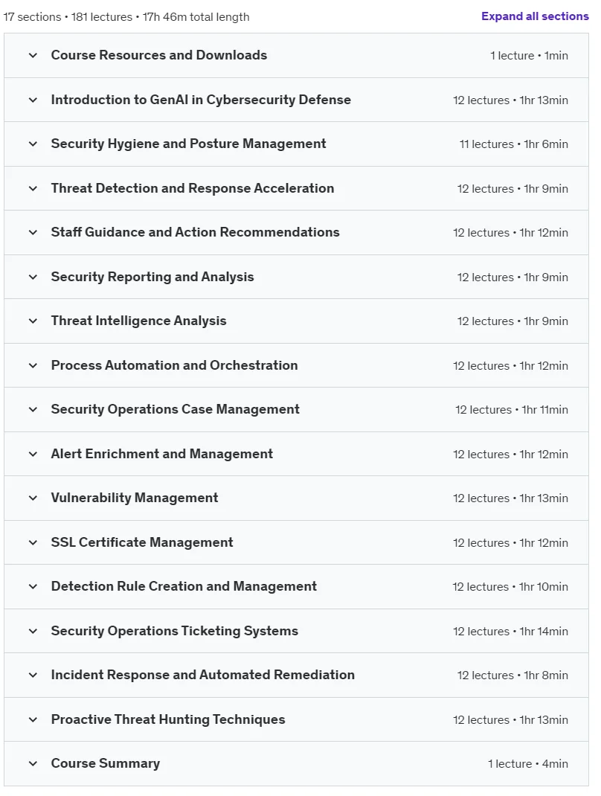Click the Expand all sections link
601x796 pixels.
(535, 16)
